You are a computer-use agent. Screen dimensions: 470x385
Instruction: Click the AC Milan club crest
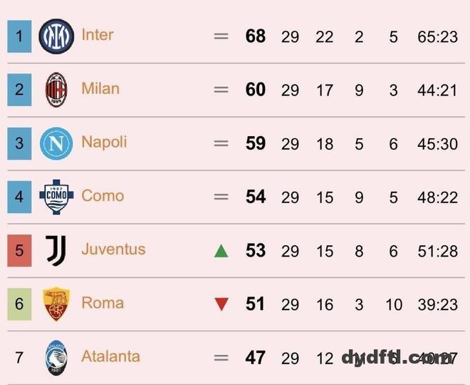click(56, 90)
